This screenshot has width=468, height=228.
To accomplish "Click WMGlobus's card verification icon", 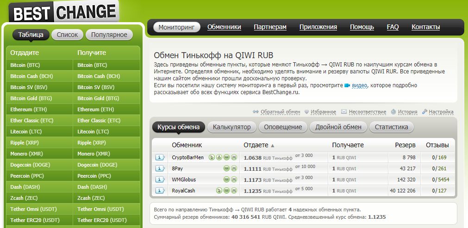I will (226, 180).
